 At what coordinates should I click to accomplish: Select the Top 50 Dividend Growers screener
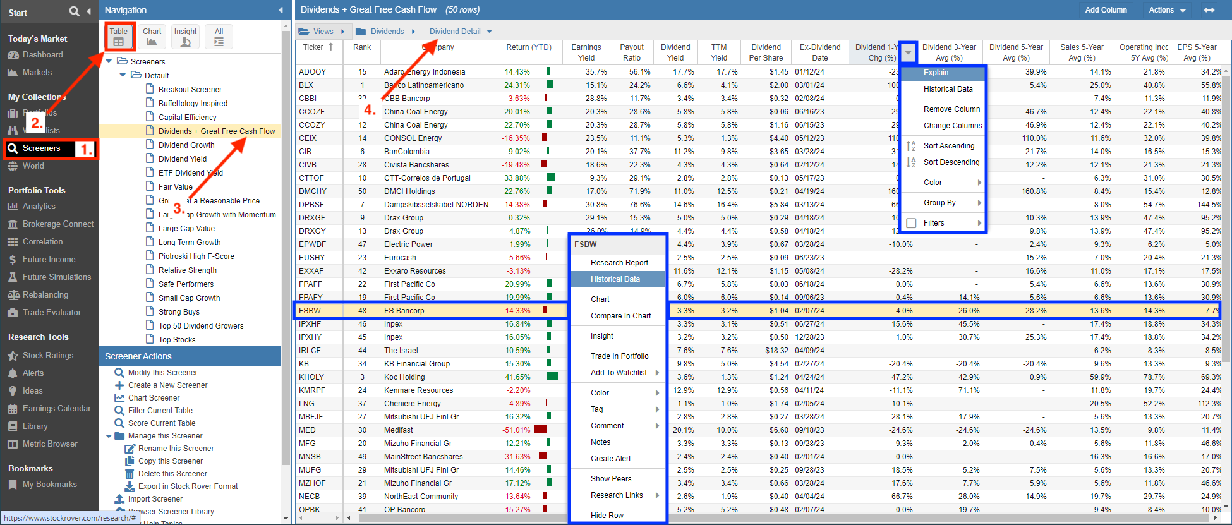(x=200, y=326)
